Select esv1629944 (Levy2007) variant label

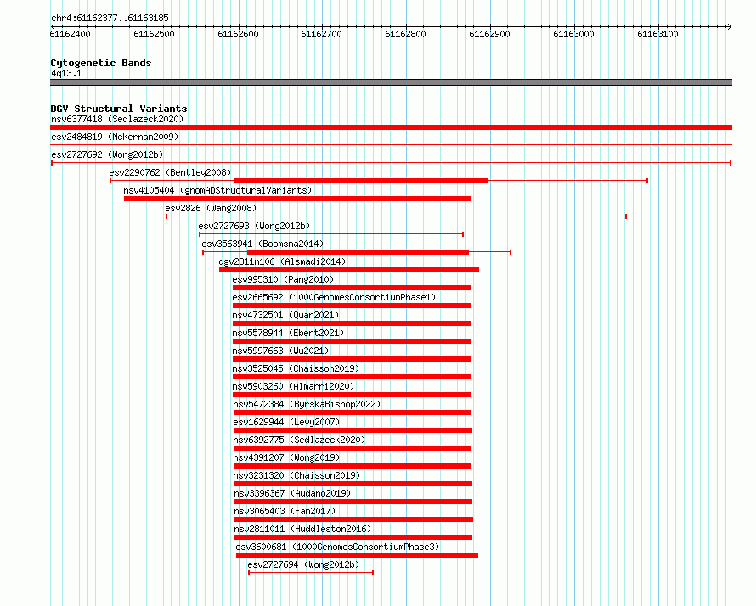[286, 422]
